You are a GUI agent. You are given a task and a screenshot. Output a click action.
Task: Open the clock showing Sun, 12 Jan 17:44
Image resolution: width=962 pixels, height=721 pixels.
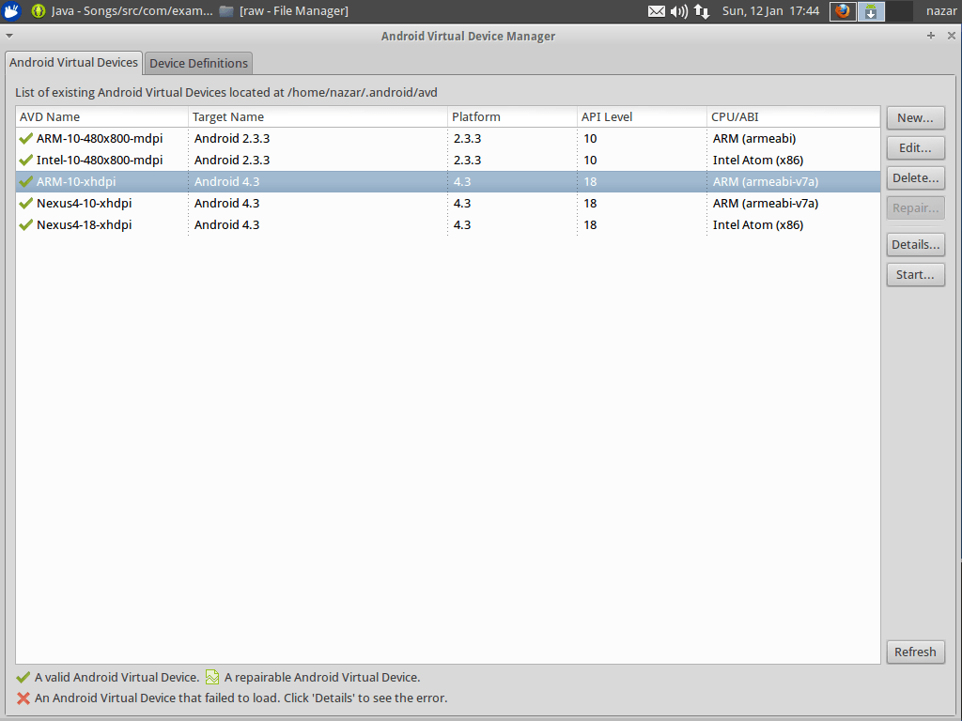tap(769, 11)
